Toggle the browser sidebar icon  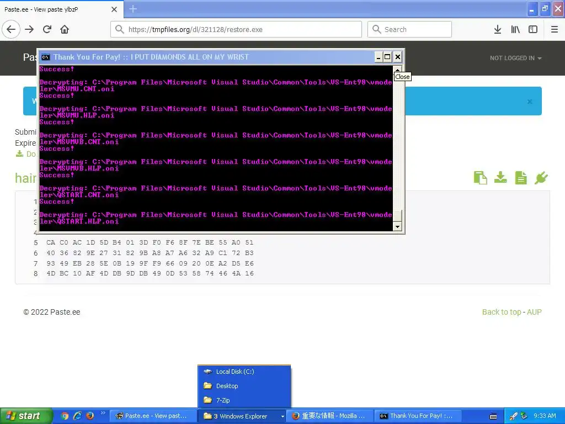tap(533, 30)
